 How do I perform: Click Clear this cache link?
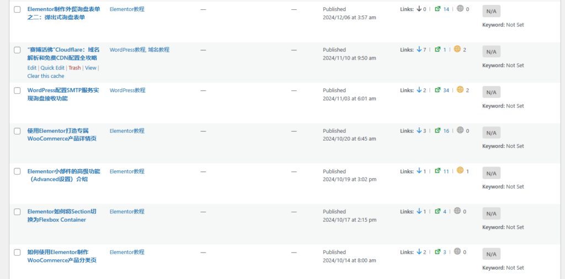coord(46,76)
